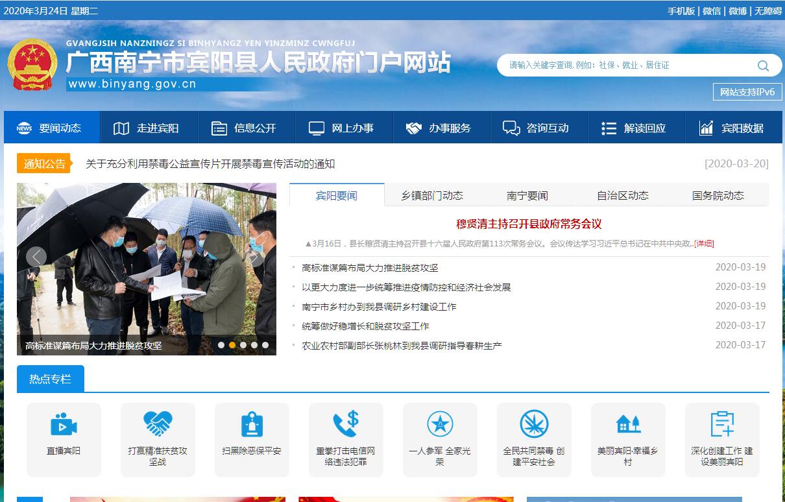Open the 一人参军 全家光荣 star icon
The height and width of the screenshot is (502, 785).
pyautogui.click(x=440, y=424)
